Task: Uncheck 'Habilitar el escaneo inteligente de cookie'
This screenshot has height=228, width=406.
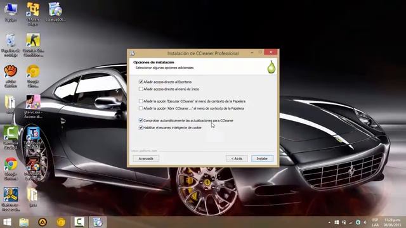Action: pos(141,128)
